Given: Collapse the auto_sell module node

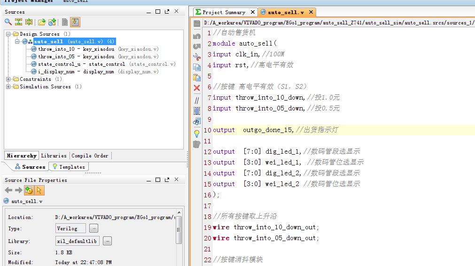Looking at the screenshot, I should click(x=17, y=41).
